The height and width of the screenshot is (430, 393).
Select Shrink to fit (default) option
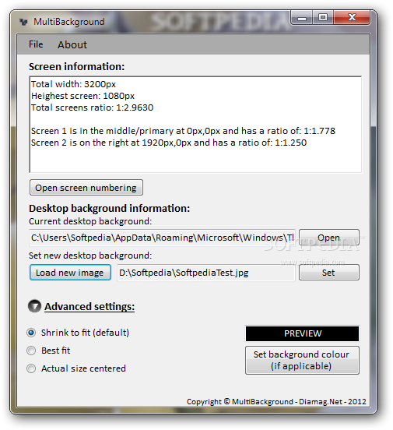click(78, 333)
